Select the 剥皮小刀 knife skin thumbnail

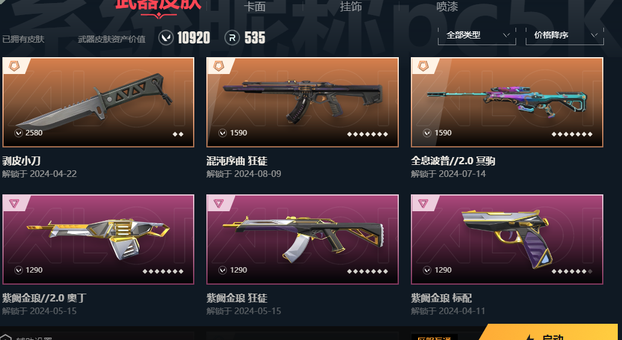click(x=99, y=102)
